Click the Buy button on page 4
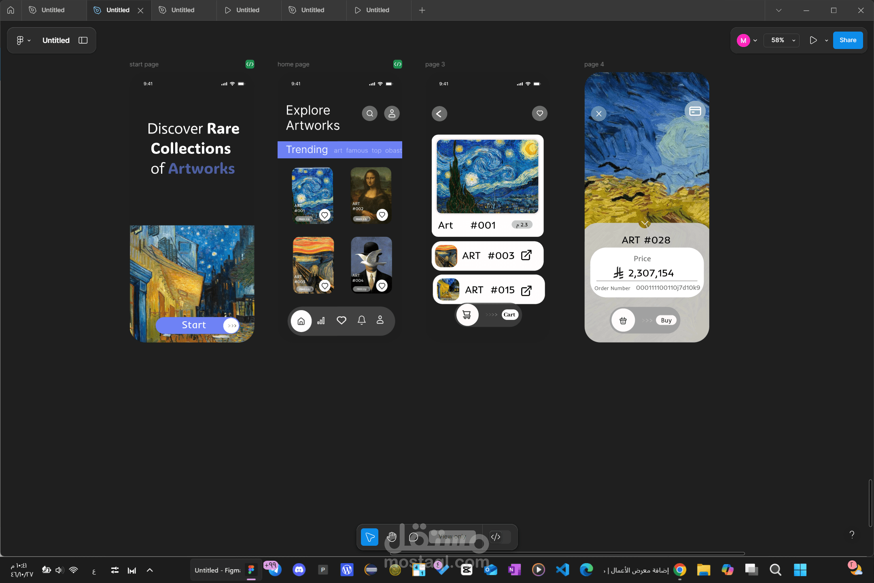 (666, 320)
